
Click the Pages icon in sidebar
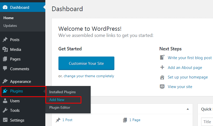[5, 59]
